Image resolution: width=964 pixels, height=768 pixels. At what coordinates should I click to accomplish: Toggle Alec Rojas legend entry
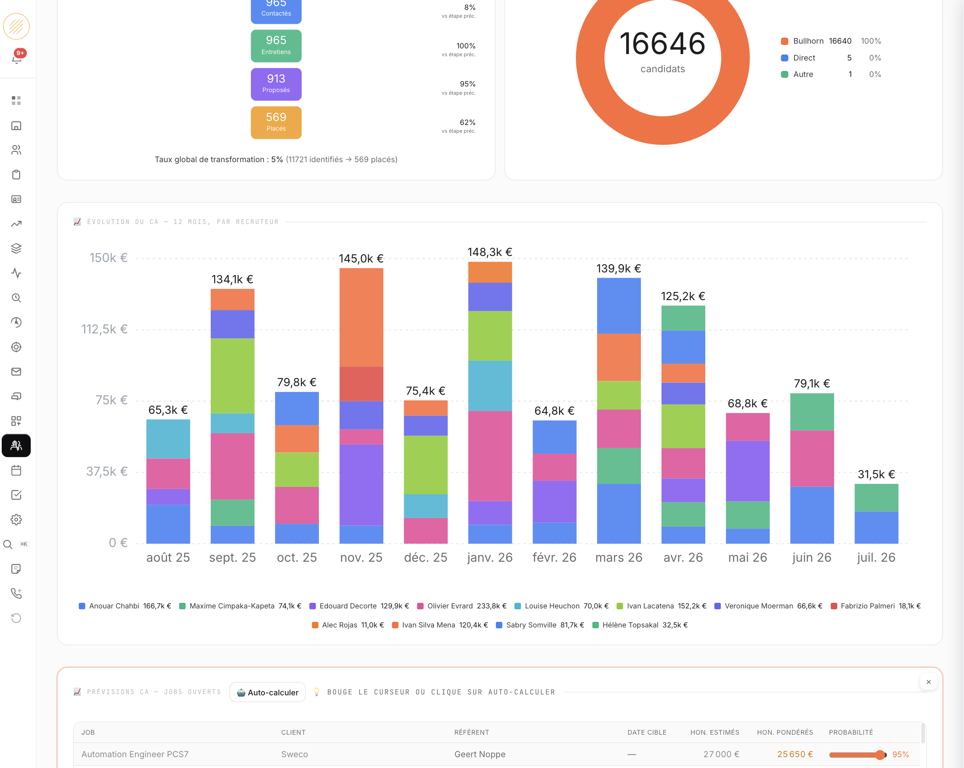click(348, 625)
